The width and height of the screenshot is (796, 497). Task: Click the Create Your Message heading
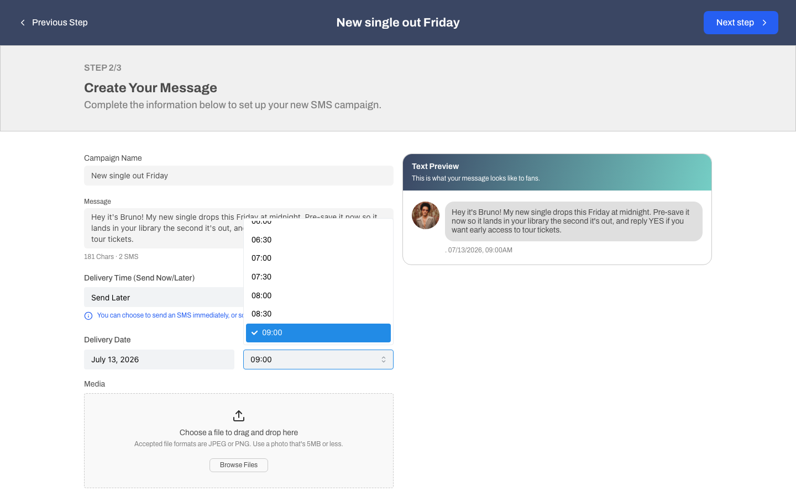pos(150,88)
